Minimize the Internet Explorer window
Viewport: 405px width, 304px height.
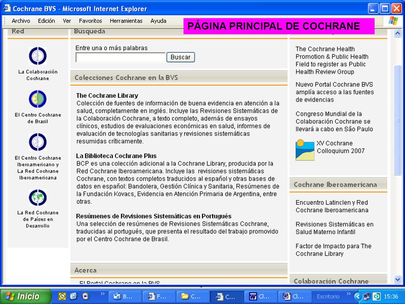(x=373, y=9)
